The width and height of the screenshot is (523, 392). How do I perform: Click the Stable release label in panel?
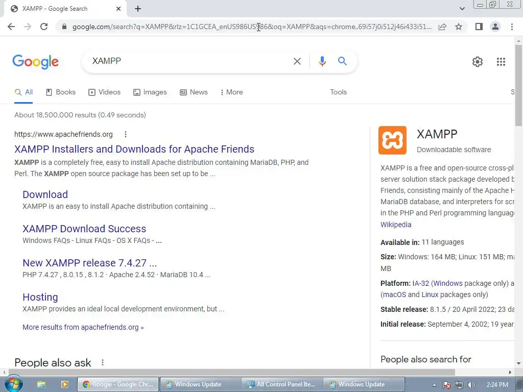404,309
